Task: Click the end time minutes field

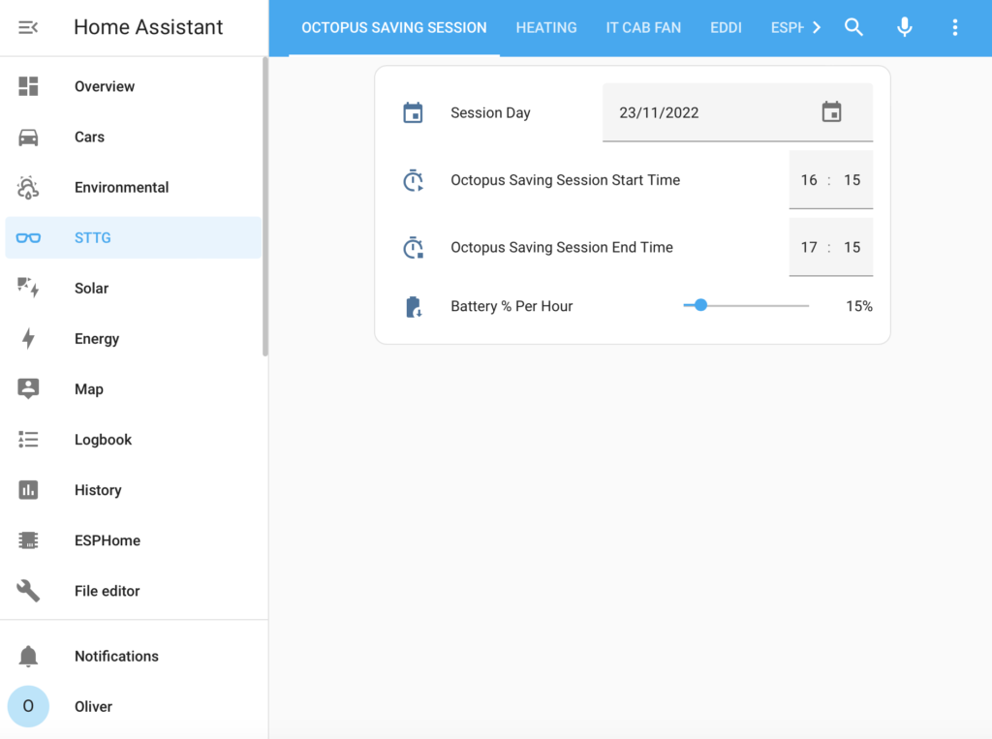Action: (x=852, y=247)
